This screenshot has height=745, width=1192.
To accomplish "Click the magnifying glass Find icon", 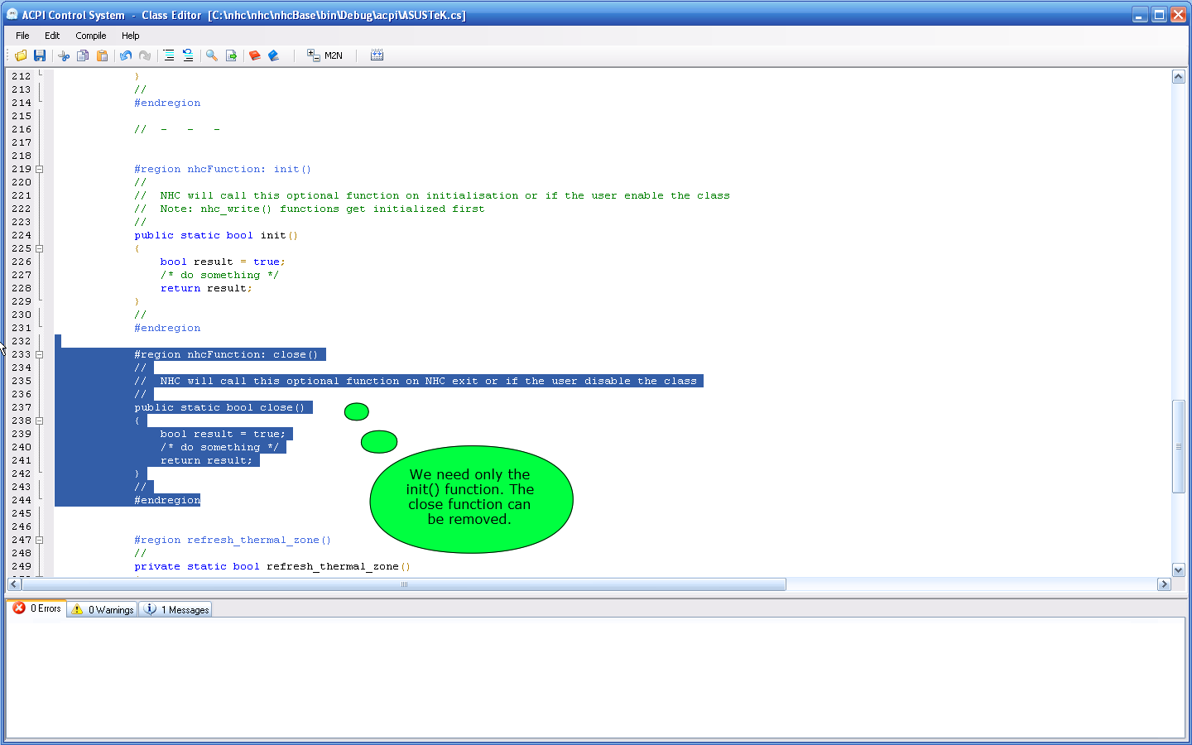I will (x=212, y=55).
